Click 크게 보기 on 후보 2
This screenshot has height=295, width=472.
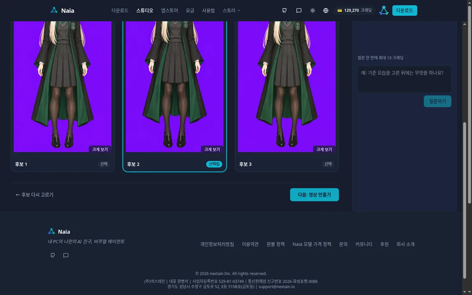click(x=212, y=149)
